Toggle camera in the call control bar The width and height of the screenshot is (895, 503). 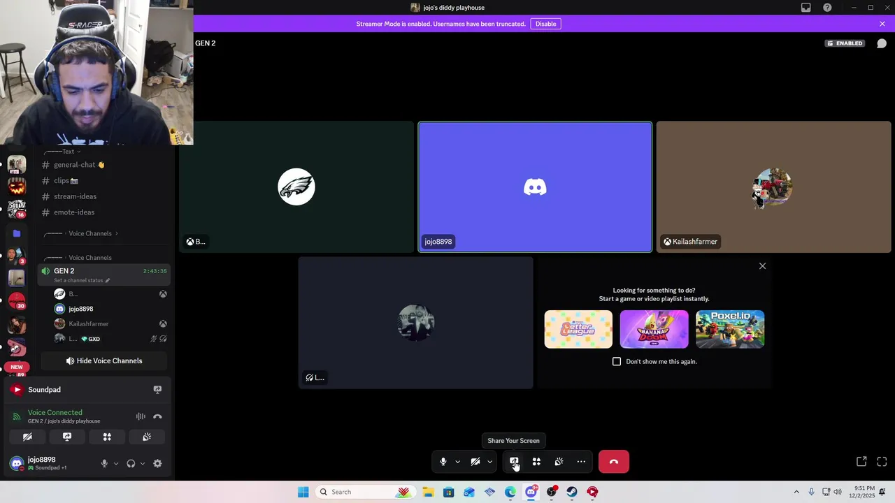[x=475, y=462]
